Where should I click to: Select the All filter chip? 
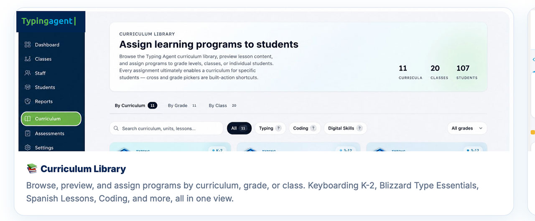(239, 128)
